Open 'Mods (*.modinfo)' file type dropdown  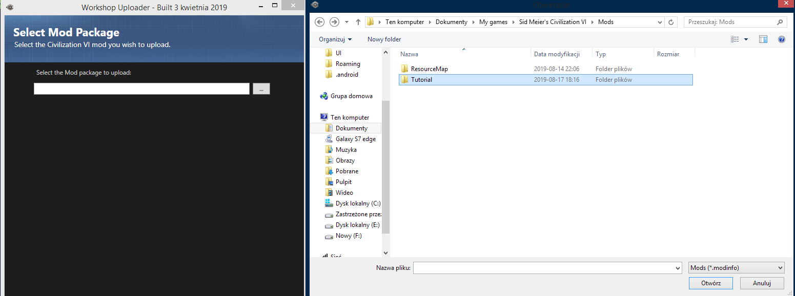tap(737, 268)
